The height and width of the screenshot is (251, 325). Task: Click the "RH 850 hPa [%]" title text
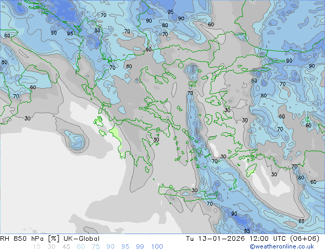click(30, 239)
